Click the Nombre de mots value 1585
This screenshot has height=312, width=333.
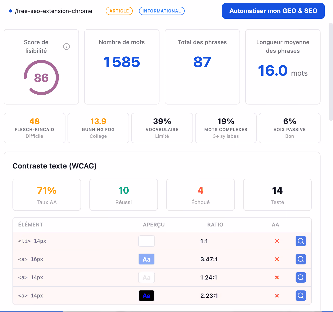[122, 62]
